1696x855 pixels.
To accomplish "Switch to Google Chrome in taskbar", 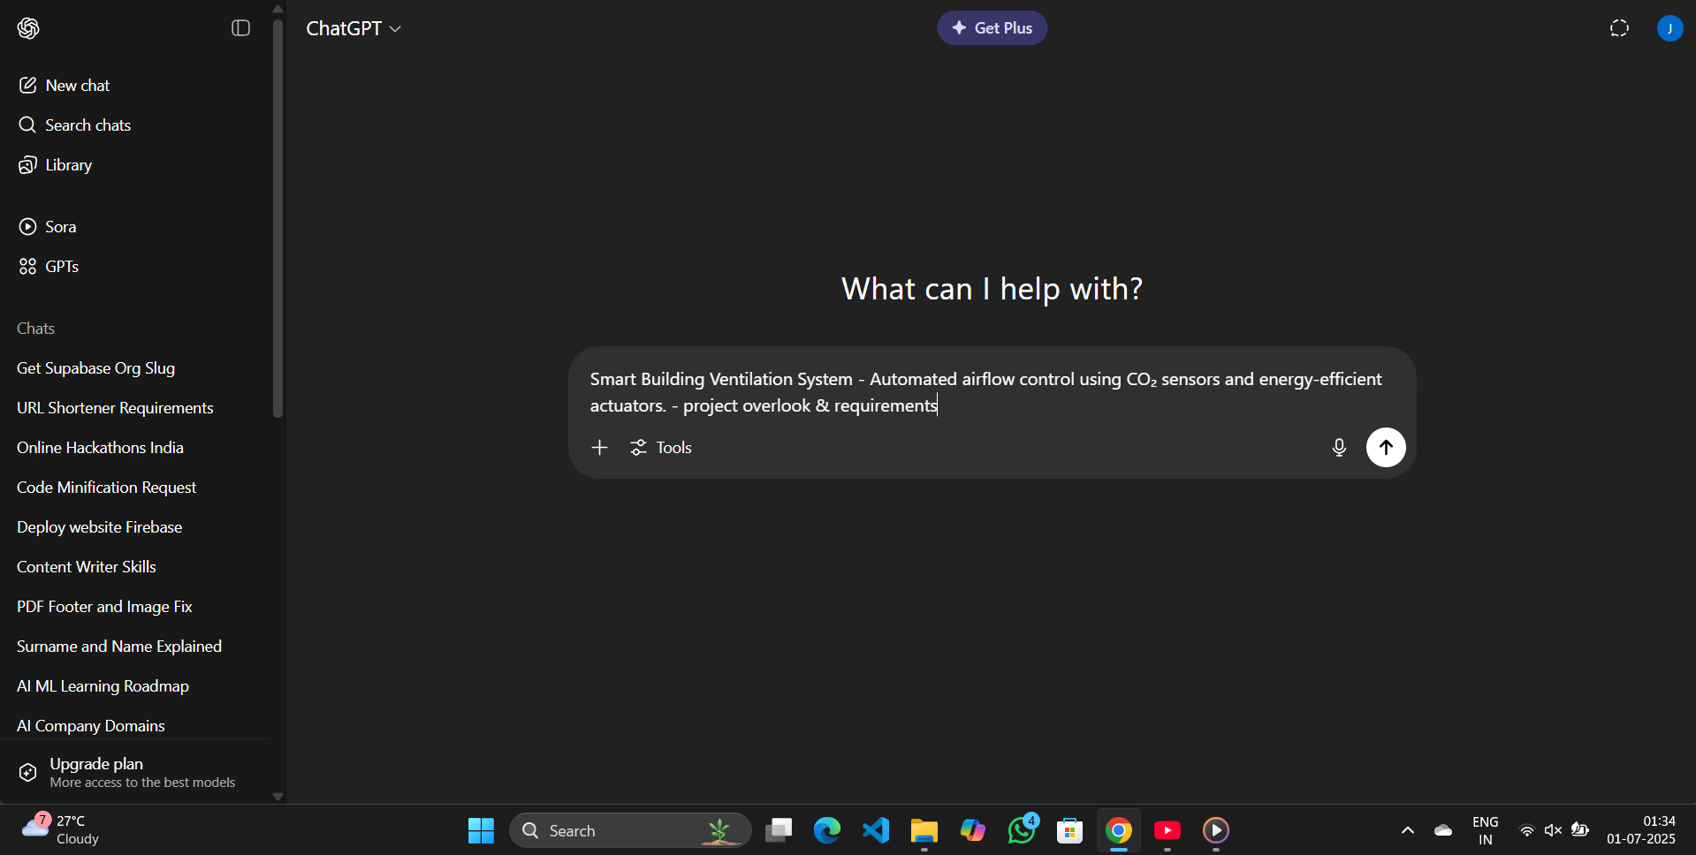I will [x=1119, y=830].
